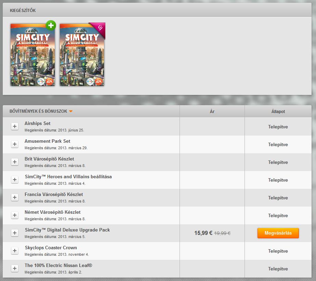Click Telepítve status for Airships Set
The image size is (316, 281).
pos(278,127)
